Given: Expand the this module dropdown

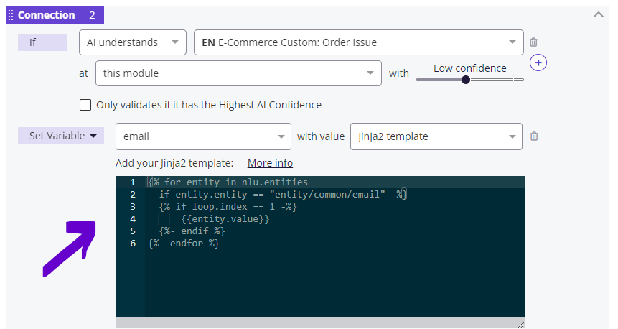Looking at the screenshot, I should click(x=240, y=73).
